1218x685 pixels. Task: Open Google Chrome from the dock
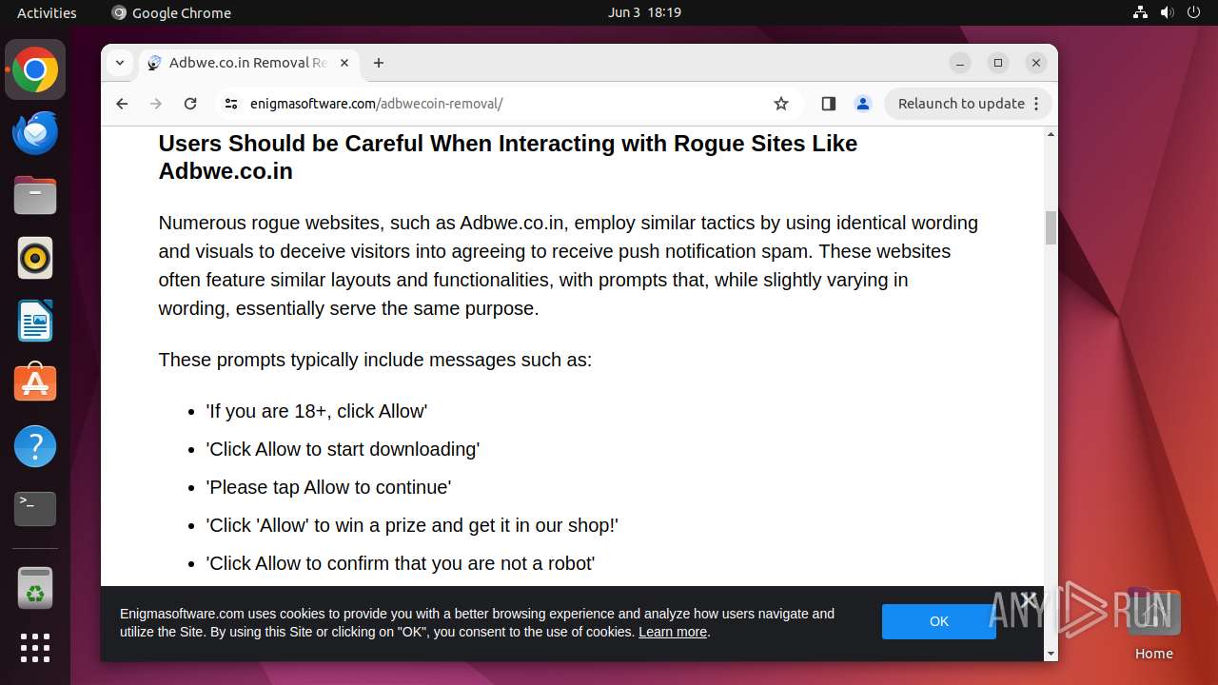pos(35,70)
